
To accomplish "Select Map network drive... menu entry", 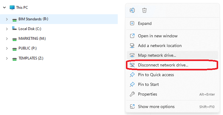I will [x=172, y=55].
